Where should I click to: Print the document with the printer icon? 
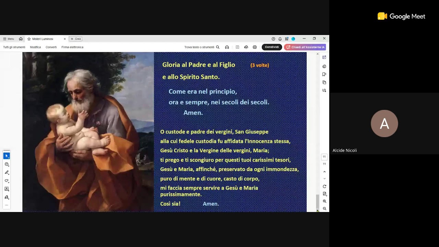click(254, 47)
